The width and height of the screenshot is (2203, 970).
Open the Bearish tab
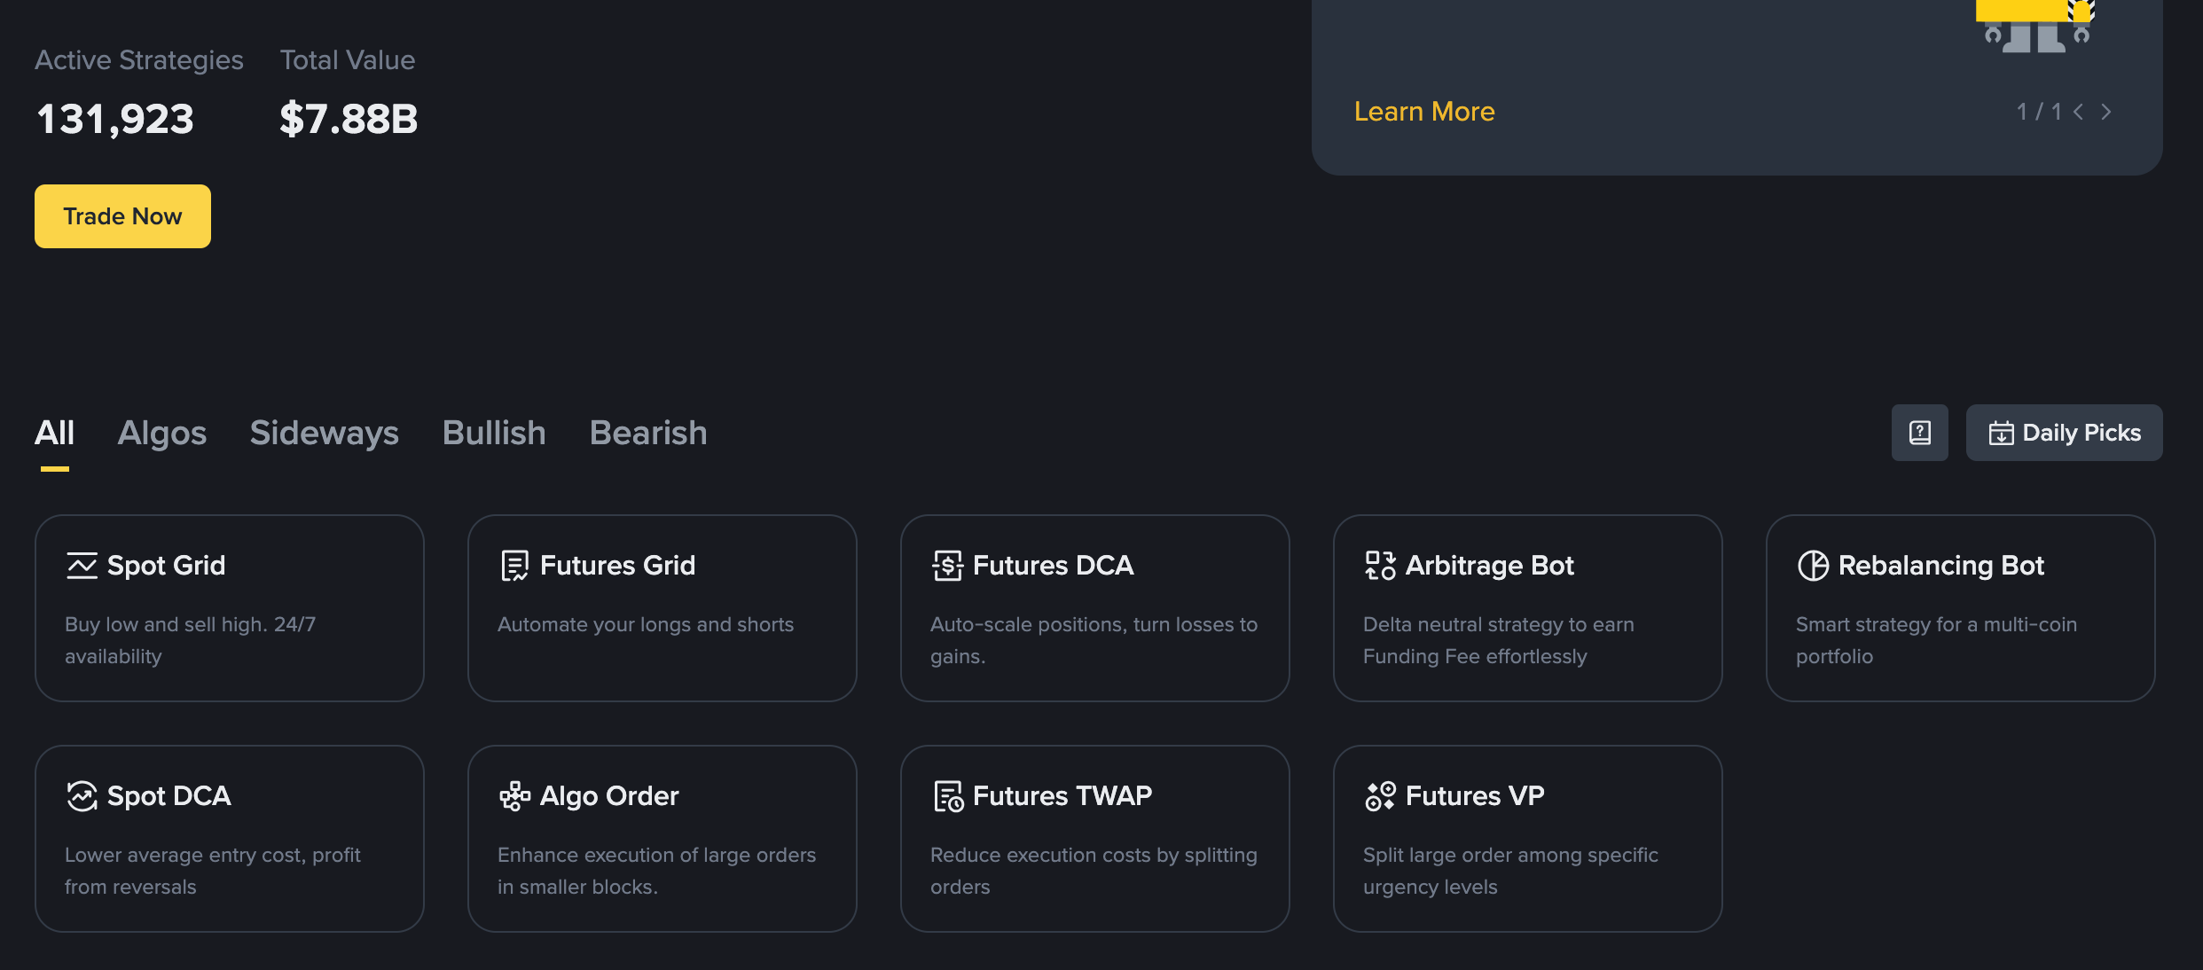647,433
